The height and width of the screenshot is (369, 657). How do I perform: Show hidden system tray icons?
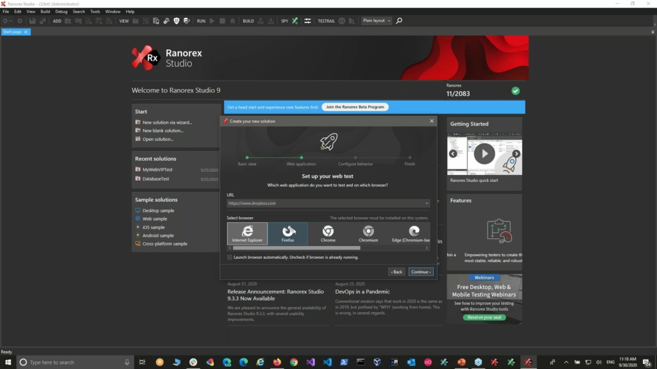pyautogui.click(x=566, y=363)
